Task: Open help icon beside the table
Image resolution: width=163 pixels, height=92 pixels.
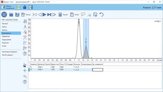Action: [x=25, y=82]
